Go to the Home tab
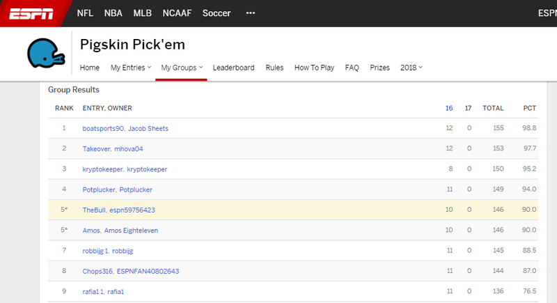Viewport: 557px width, 303px height. pos(90,68)
